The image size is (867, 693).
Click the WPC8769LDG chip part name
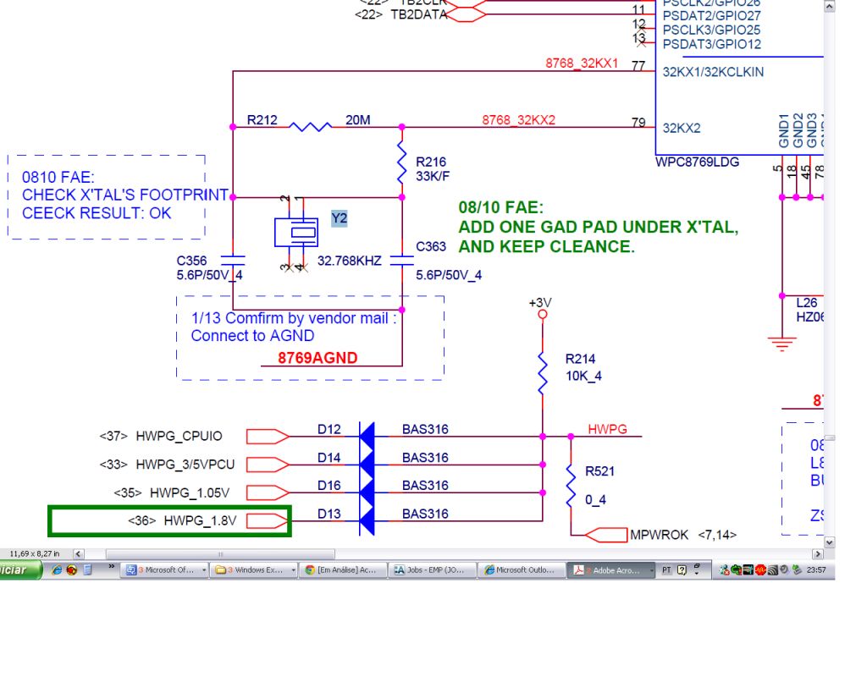point(698,162)
